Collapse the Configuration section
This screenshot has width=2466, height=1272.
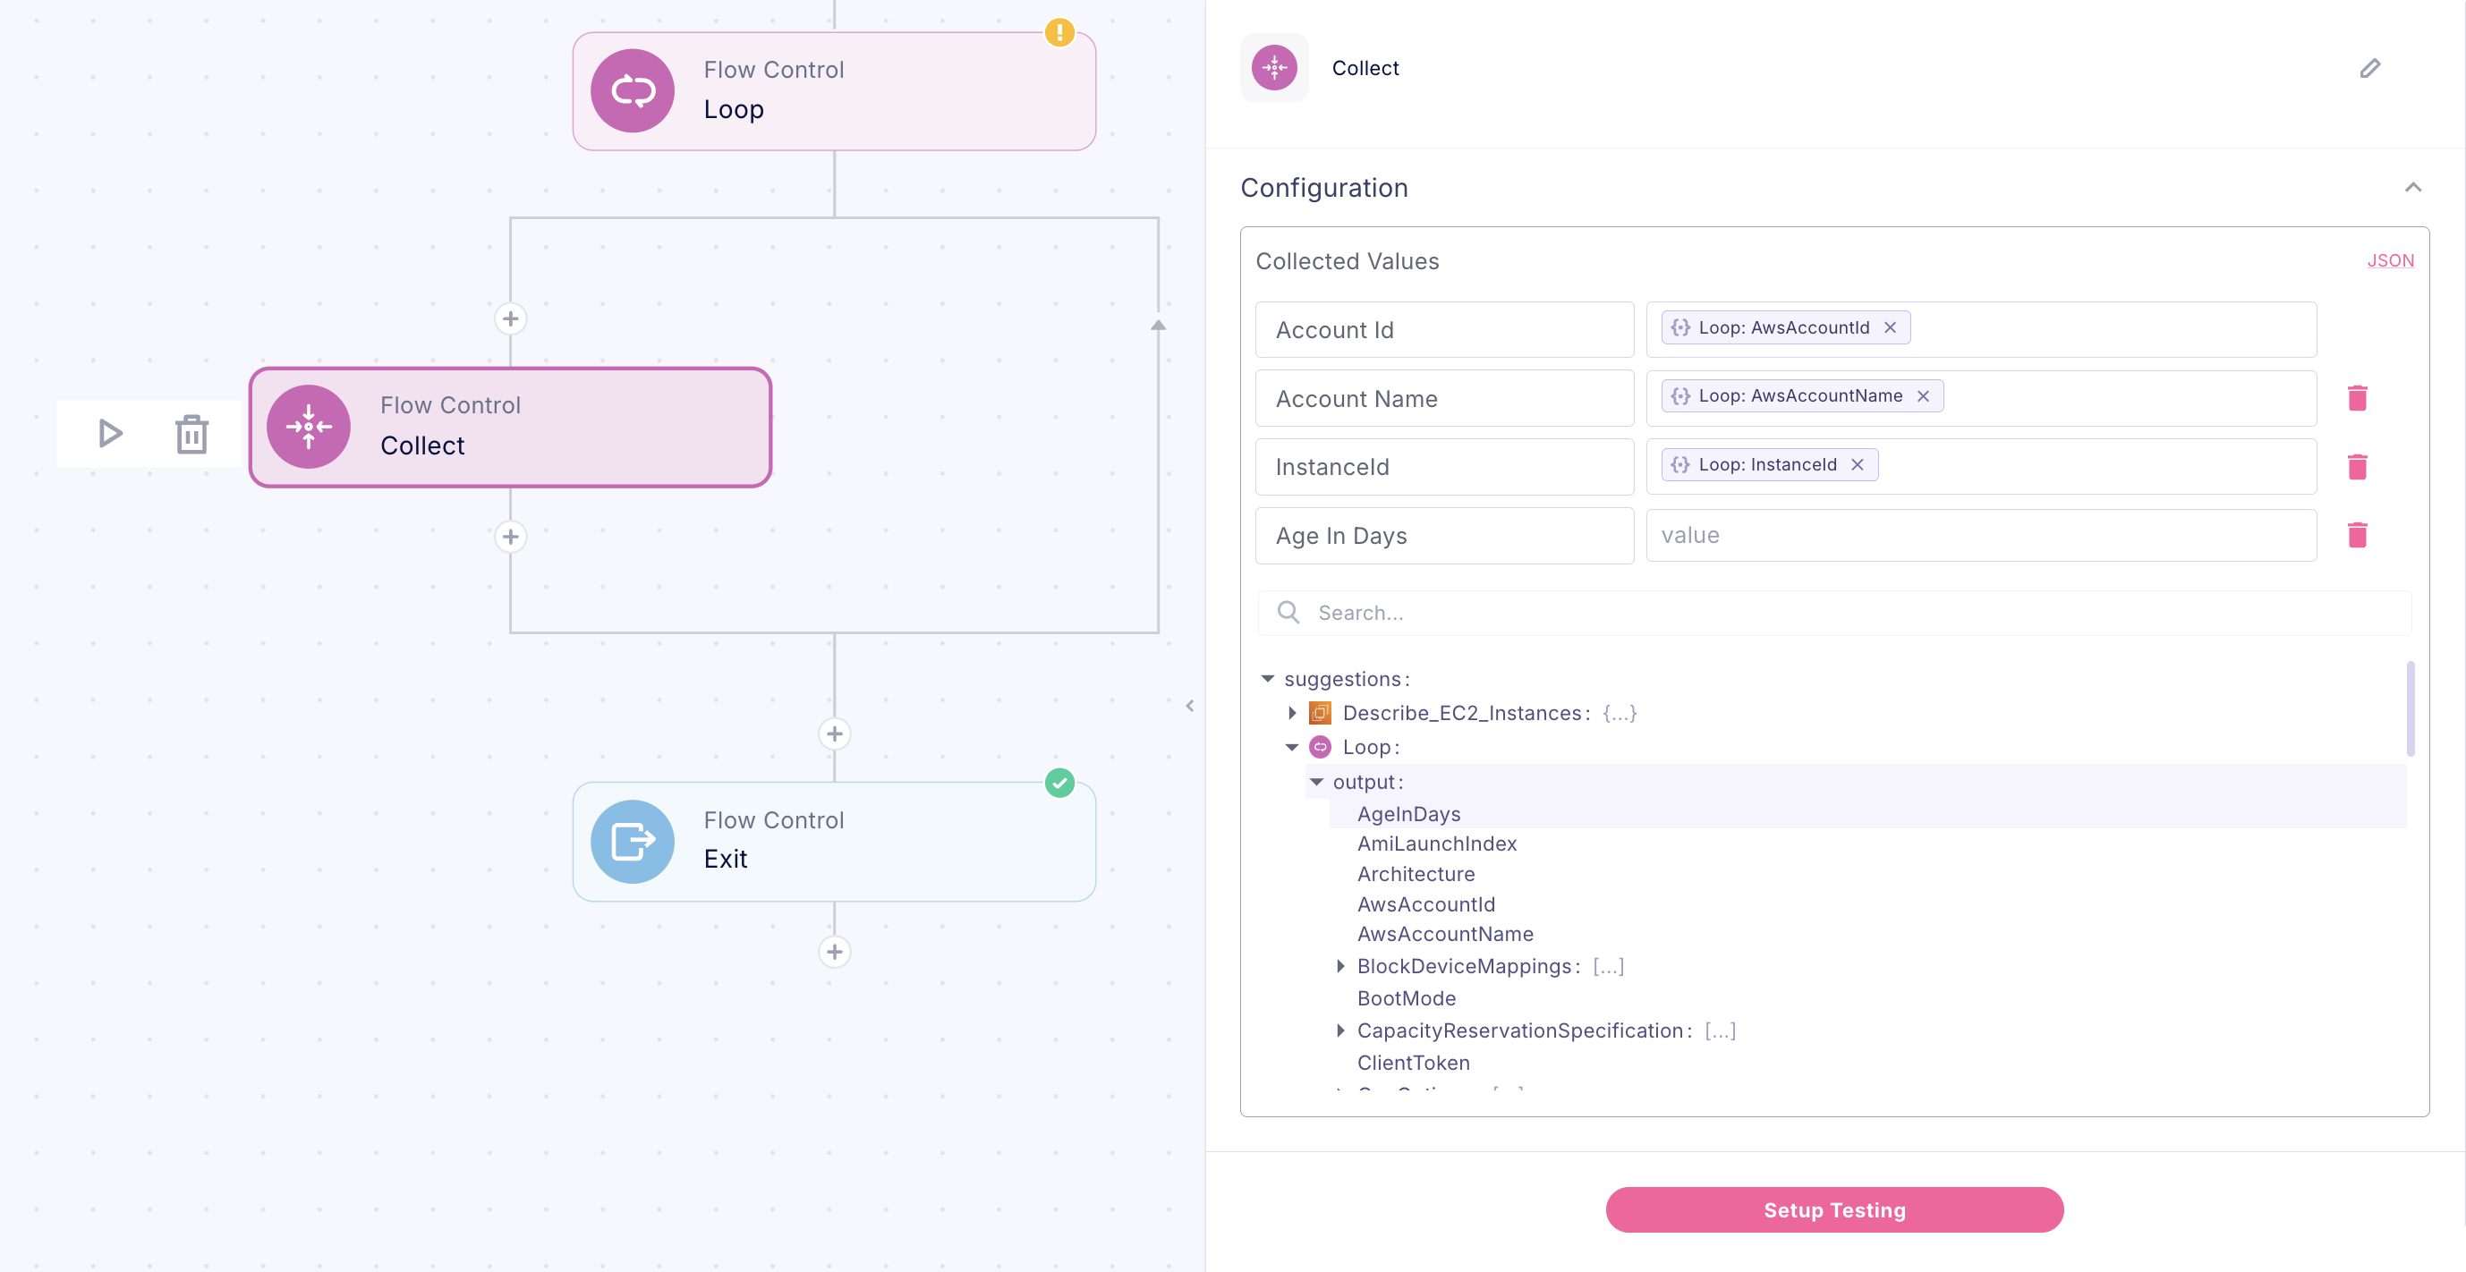(x=2412, y=188)
